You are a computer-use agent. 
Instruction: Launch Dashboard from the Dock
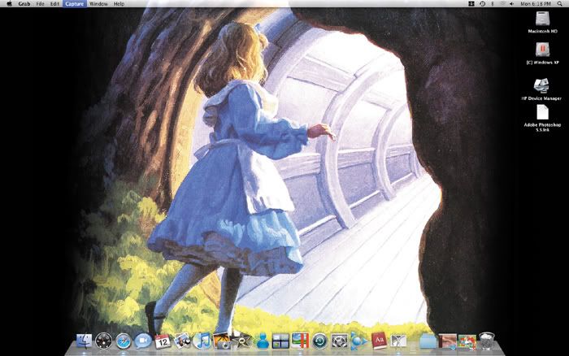(x=103, y=341)
